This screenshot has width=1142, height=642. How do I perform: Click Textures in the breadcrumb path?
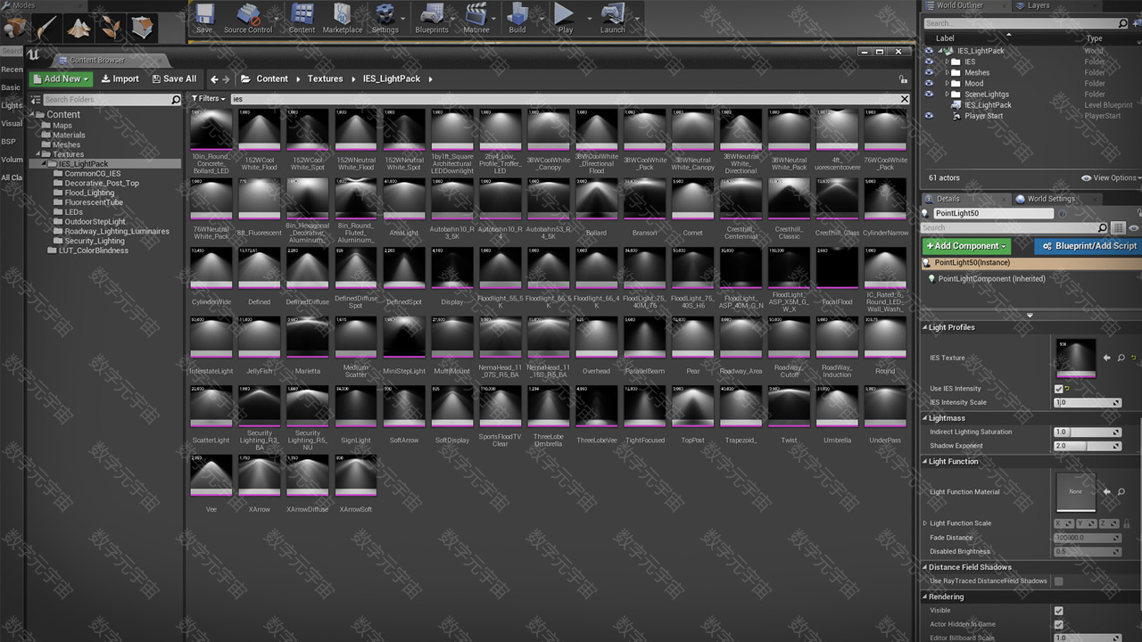325,78
